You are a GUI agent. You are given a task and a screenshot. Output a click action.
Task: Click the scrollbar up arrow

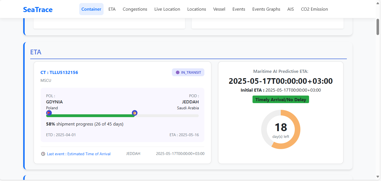point(378,3)
